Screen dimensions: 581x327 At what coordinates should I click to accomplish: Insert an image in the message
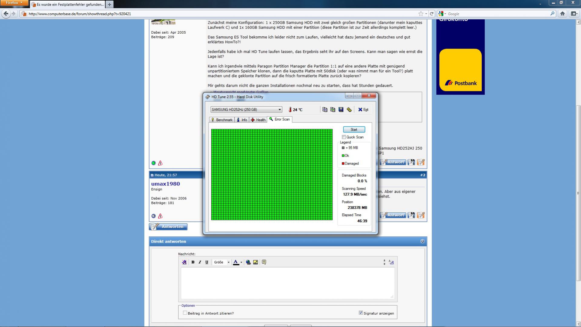[x=256, y=262]
